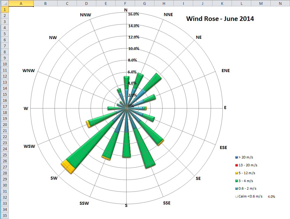Select the "Wind Rose - June 2014" chart title
290x219 pixels.
220,18
